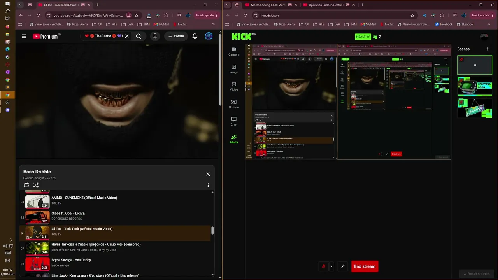
Task: Open the YouTube account avatar menu
Action: coord(209,36)
